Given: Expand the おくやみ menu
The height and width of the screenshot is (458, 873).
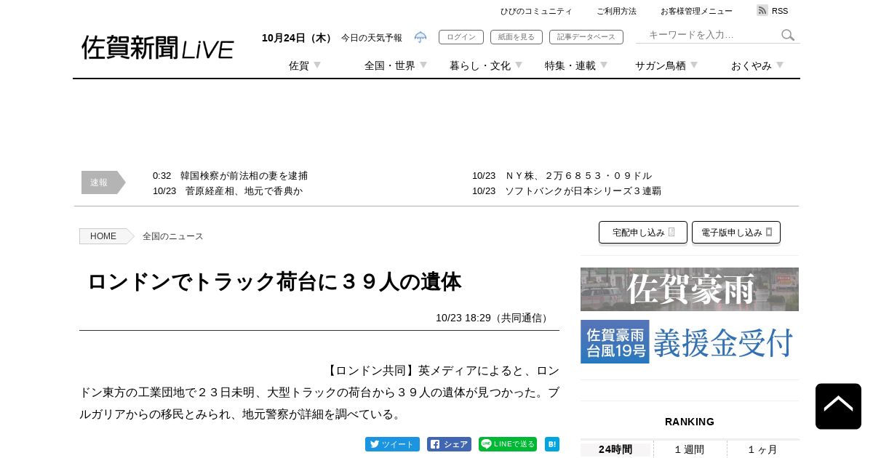Looking at the screenshot, I should 757,65.
